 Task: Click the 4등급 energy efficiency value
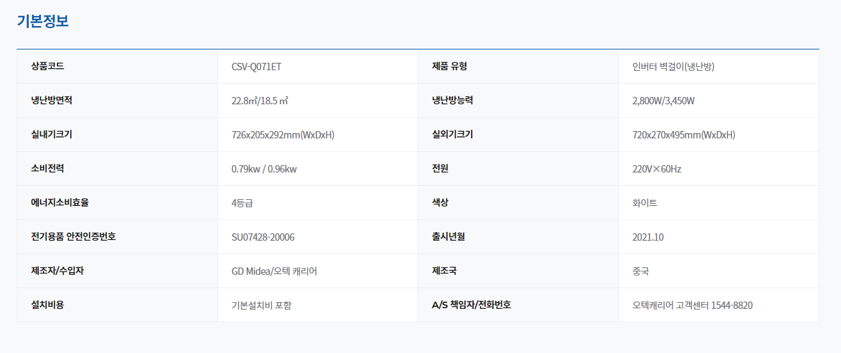click(242, 203)
